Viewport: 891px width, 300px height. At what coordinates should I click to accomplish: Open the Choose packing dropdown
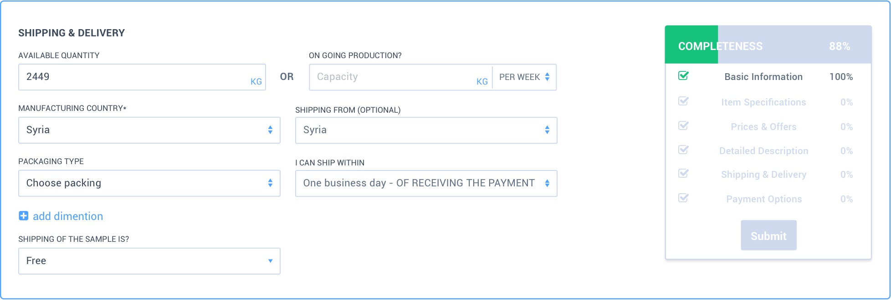tap(149, 183)
